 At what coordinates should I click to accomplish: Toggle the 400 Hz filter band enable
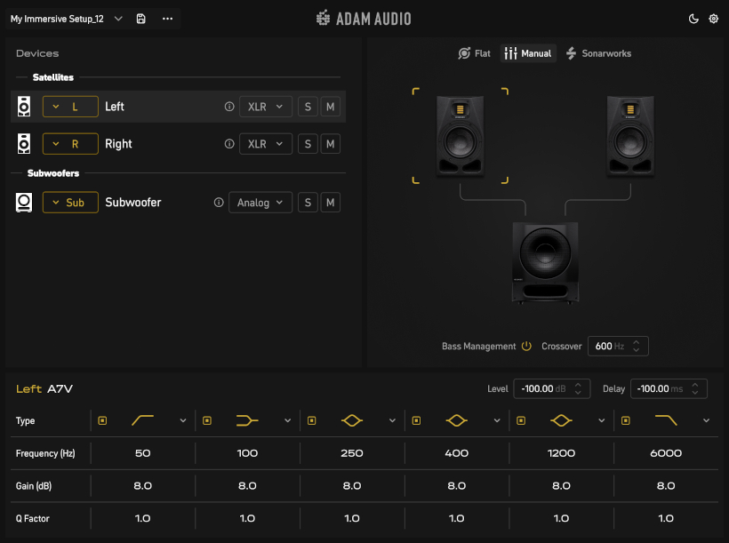click(416, 420)
